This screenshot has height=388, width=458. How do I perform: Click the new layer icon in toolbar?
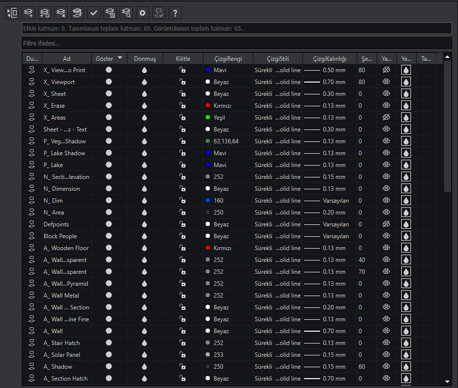coord(29,13)
